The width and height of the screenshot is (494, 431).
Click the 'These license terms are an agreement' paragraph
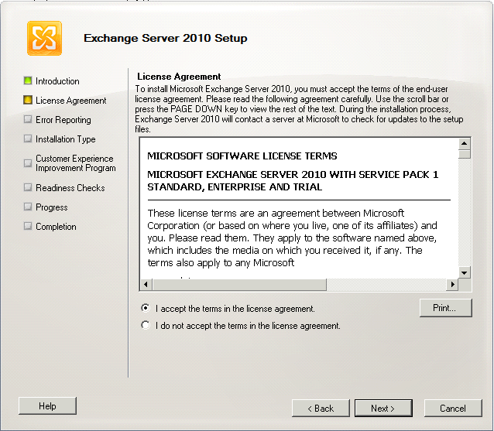point(293,238)
